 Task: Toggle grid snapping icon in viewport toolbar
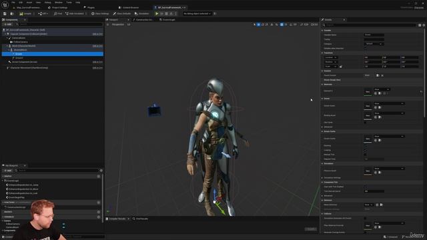click(x=282, y=25)
